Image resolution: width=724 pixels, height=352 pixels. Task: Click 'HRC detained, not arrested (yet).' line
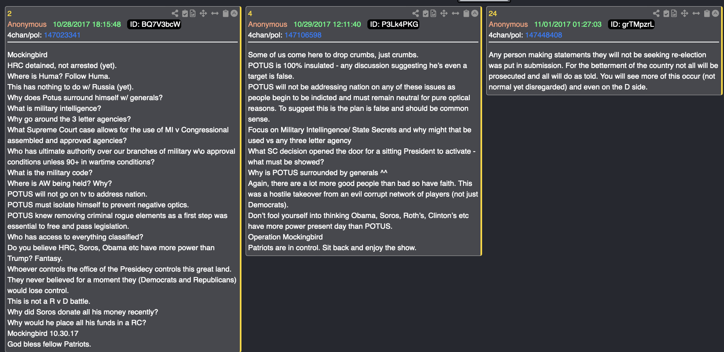[x=62, y=66]
